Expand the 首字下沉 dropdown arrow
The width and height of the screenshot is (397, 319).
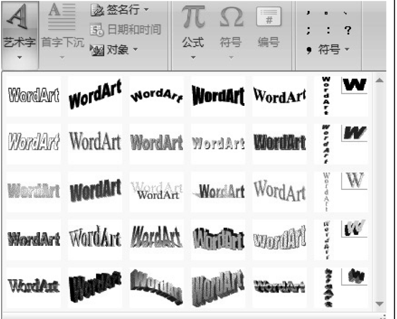62,57
